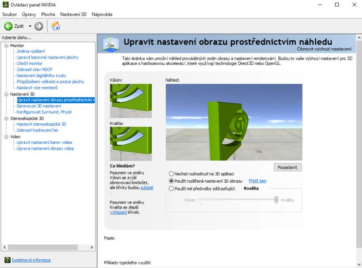
Task: Open Nastavit stereoskopické 3D task
Action: pos(41,124)
